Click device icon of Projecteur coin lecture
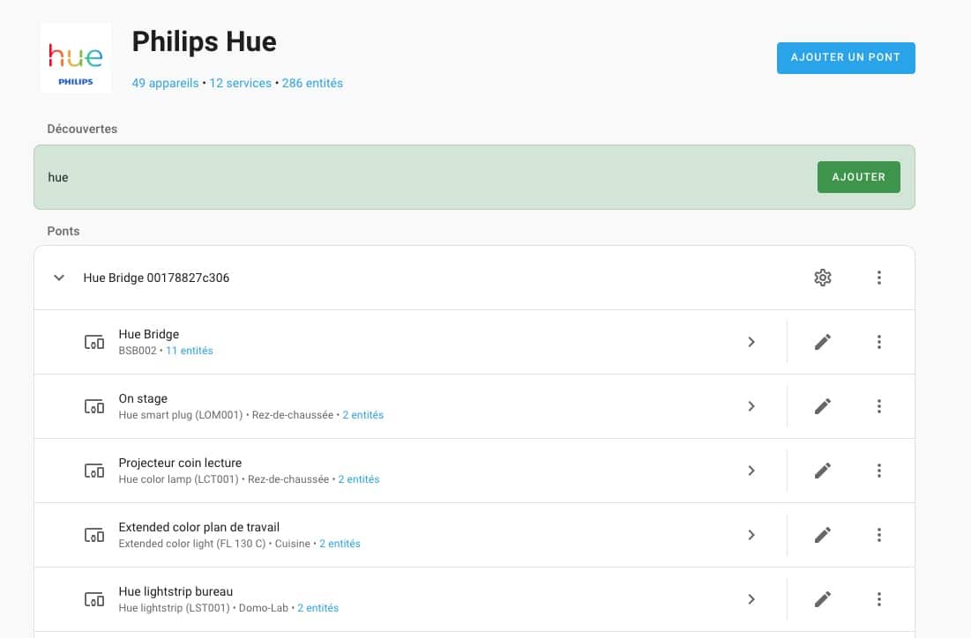The width and height of the screenshot is (971, 638). [x=94, y=471]
